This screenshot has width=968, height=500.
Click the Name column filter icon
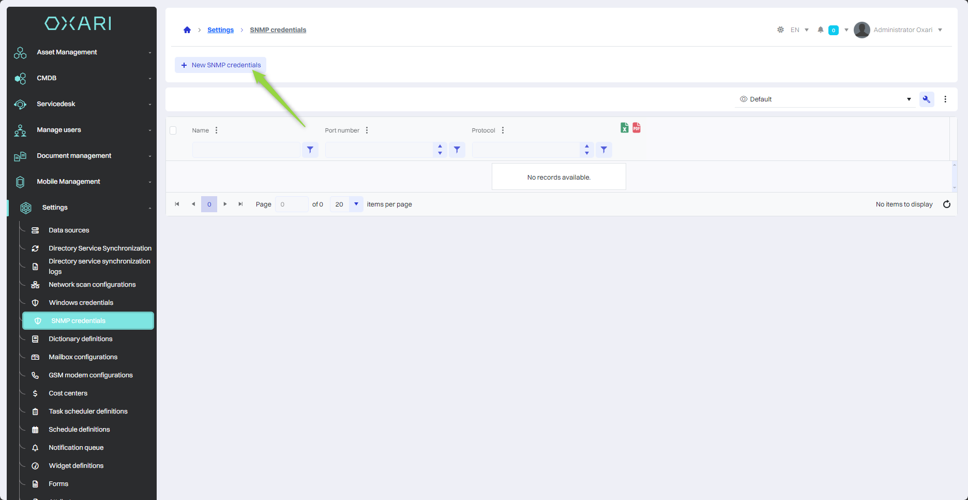[x=310, y=150]
